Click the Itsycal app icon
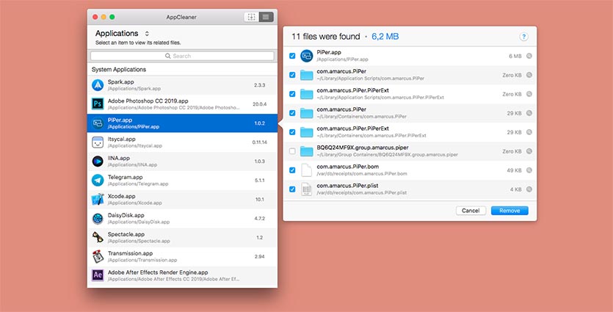The width and height of the screenshot is (613, 312). (x=98, y=142)
